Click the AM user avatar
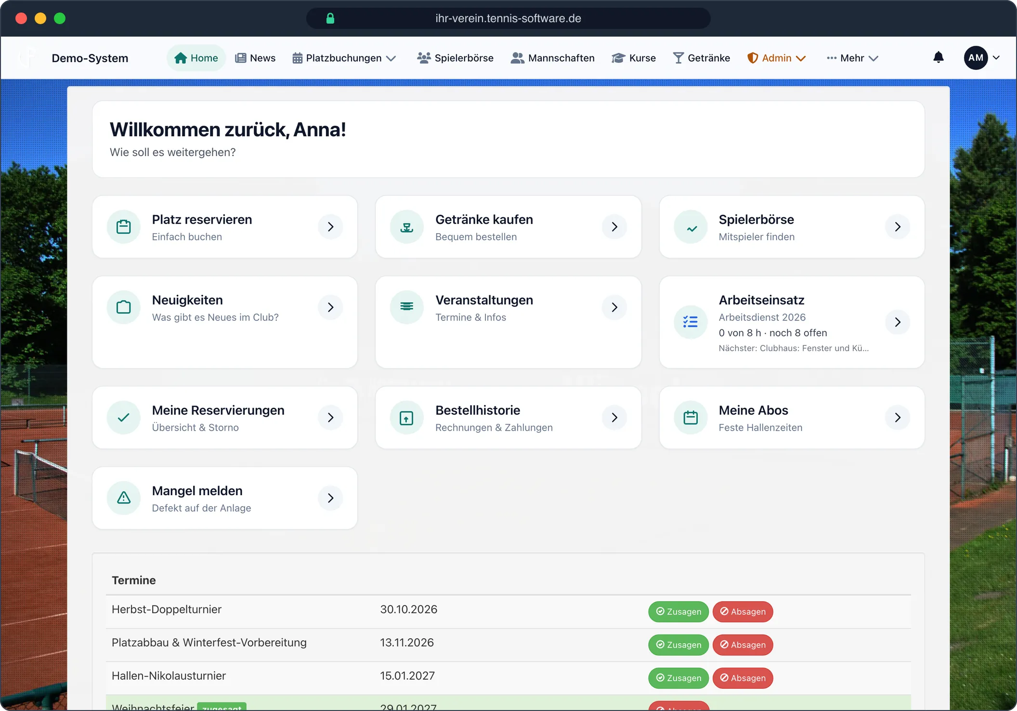Image resolution: width=1017 pixels, height=711 pixels. click(x=976, y=58)
